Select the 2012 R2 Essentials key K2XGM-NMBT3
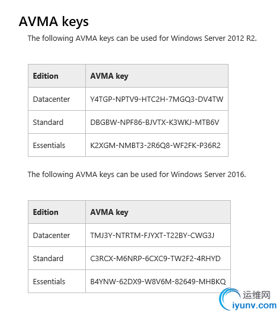 click(156, 145)
